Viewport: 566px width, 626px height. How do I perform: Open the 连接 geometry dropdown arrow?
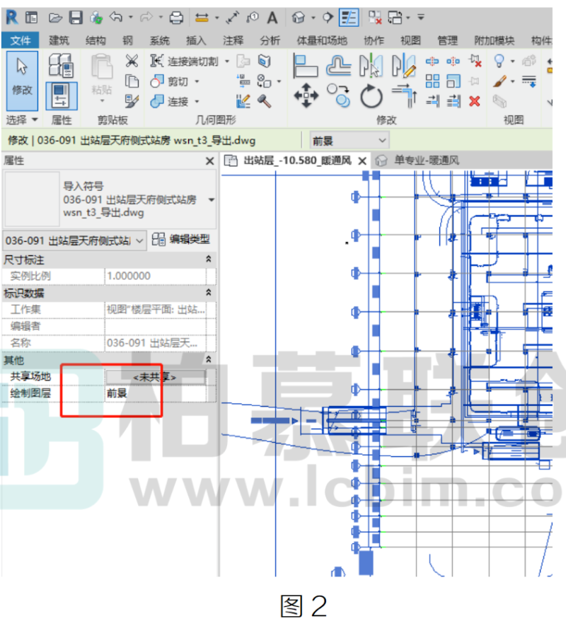pyautogui.click(x=197, y=101)
